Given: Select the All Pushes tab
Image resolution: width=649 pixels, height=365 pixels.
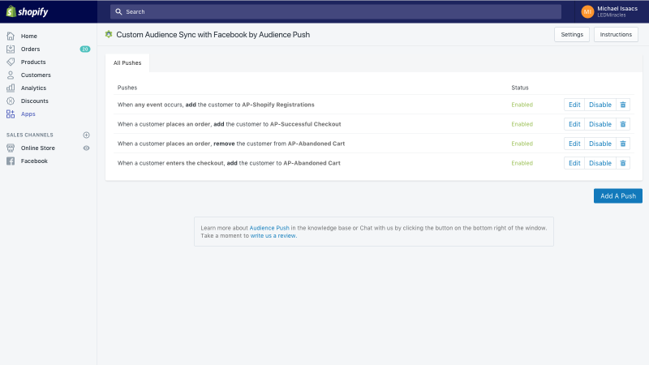Looking at the screenshot, I should [127, 63].
